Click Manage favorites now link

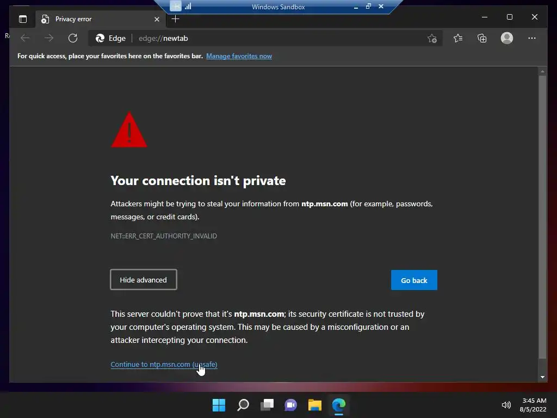239,56
